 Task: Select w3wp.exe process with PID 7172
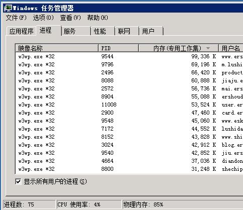tap(129, 129)
